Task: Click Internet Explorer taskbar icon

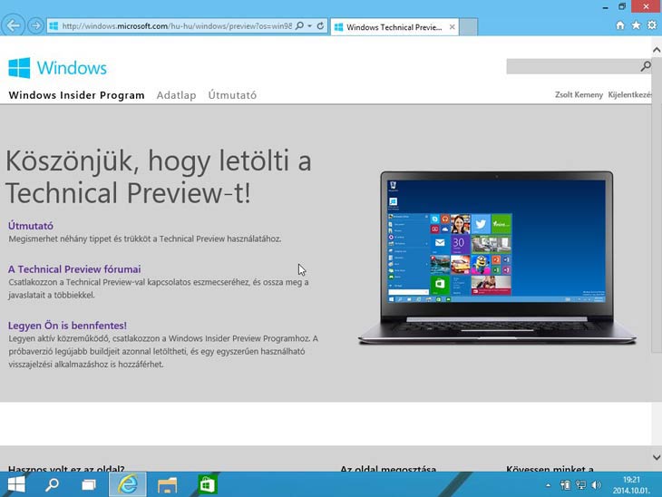Action: (x=128, y=484)
